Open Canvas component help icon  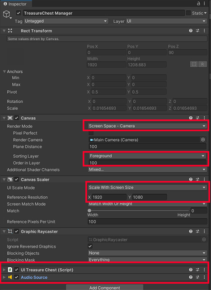pyautogui.click(x=191, y=118)
